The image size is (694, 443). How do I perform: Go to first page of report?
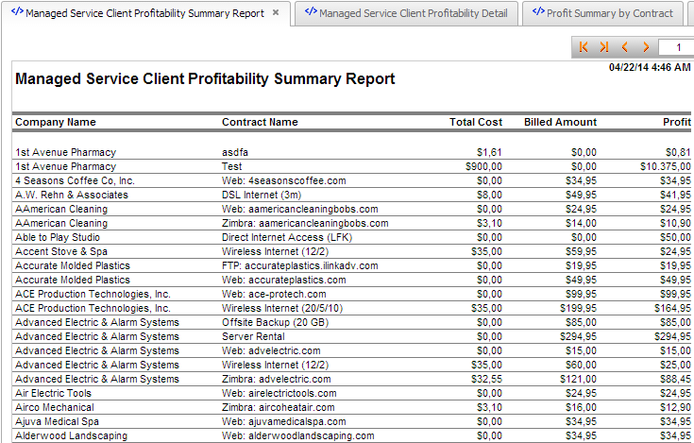[584, 47]
